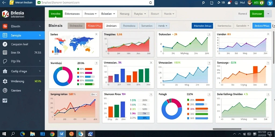The height and width of the screenshot is (137, 275).
Task: Click the gear icon beside Vmdanorg
Action: point(5,81)
